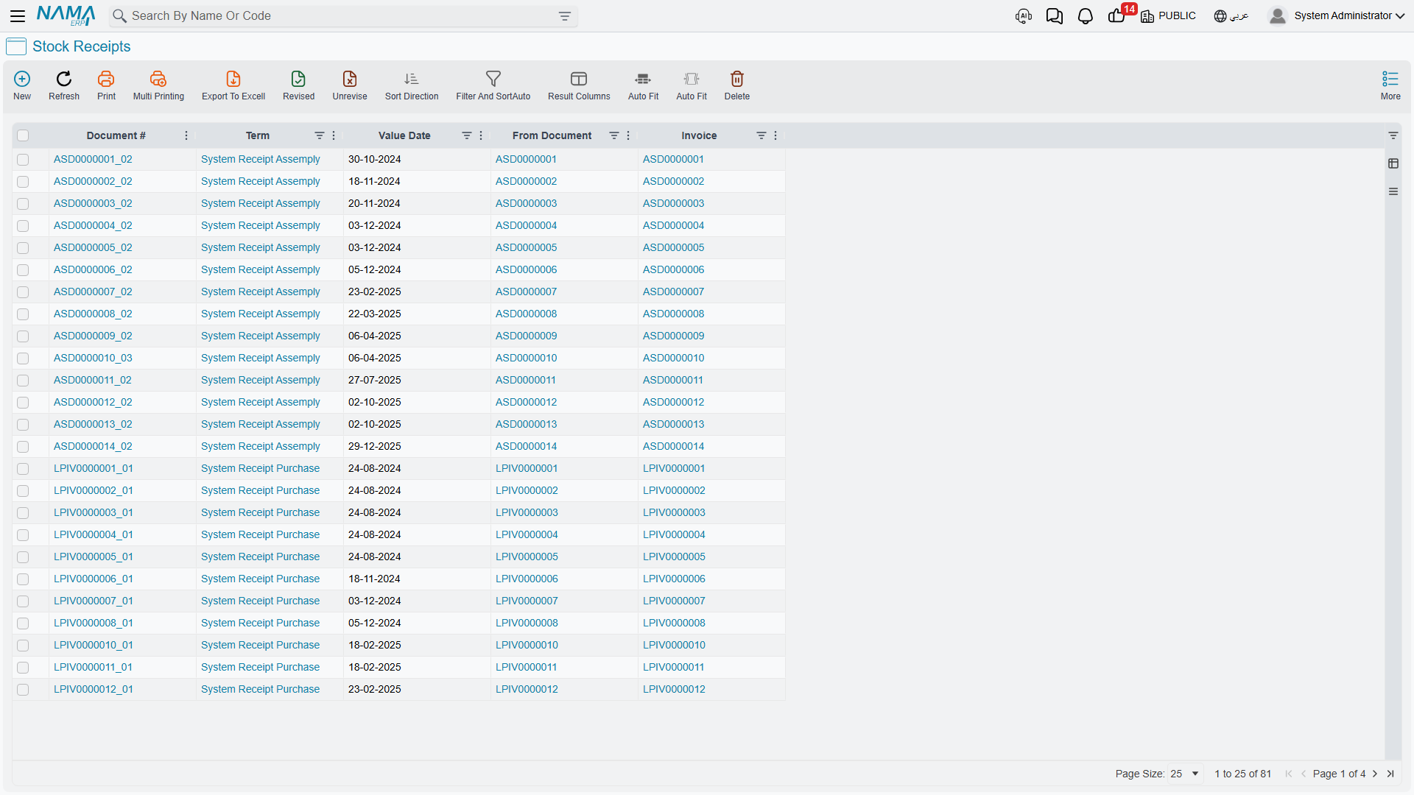
Task: Refresh the stock receipts list
Action: click(x=64, y=79)
